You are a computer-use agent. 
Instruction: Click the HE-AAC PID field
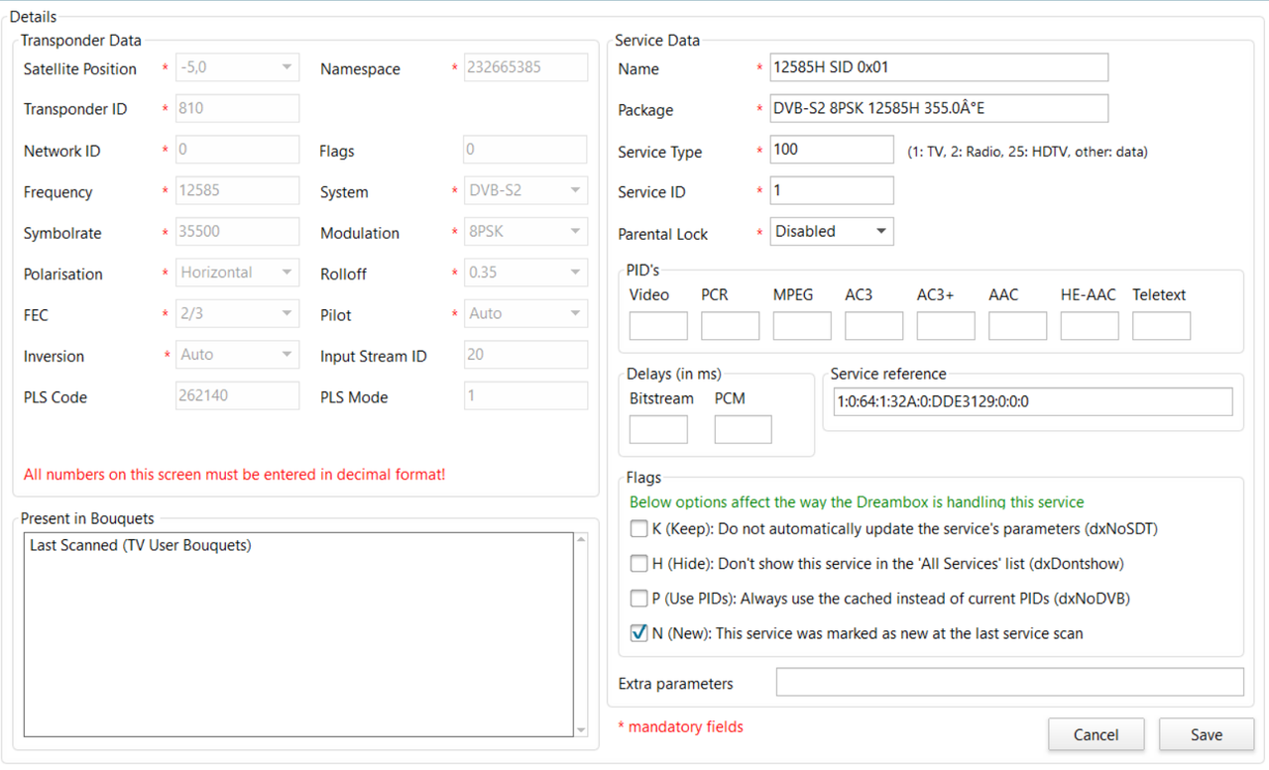pos(1090,326)
